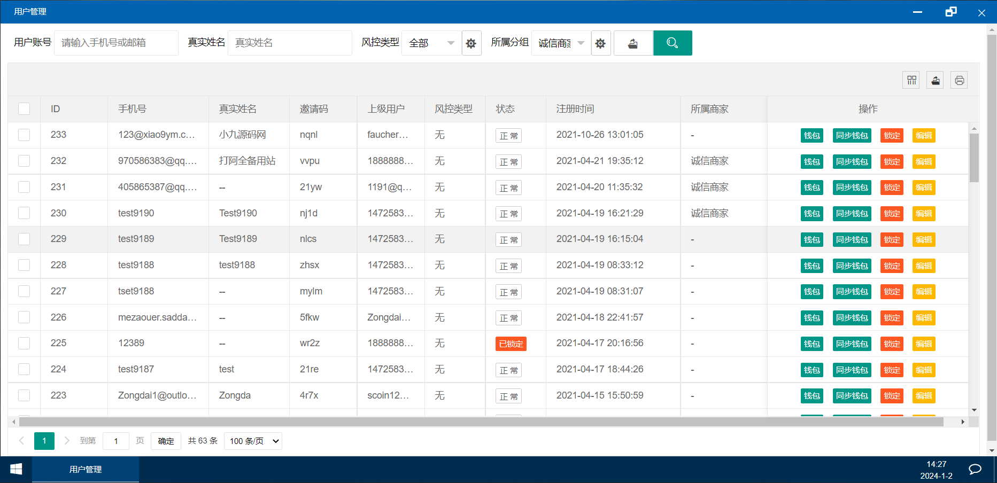
Task: Click 确定 pagination confirm button
Action: (x=166, y=441)
